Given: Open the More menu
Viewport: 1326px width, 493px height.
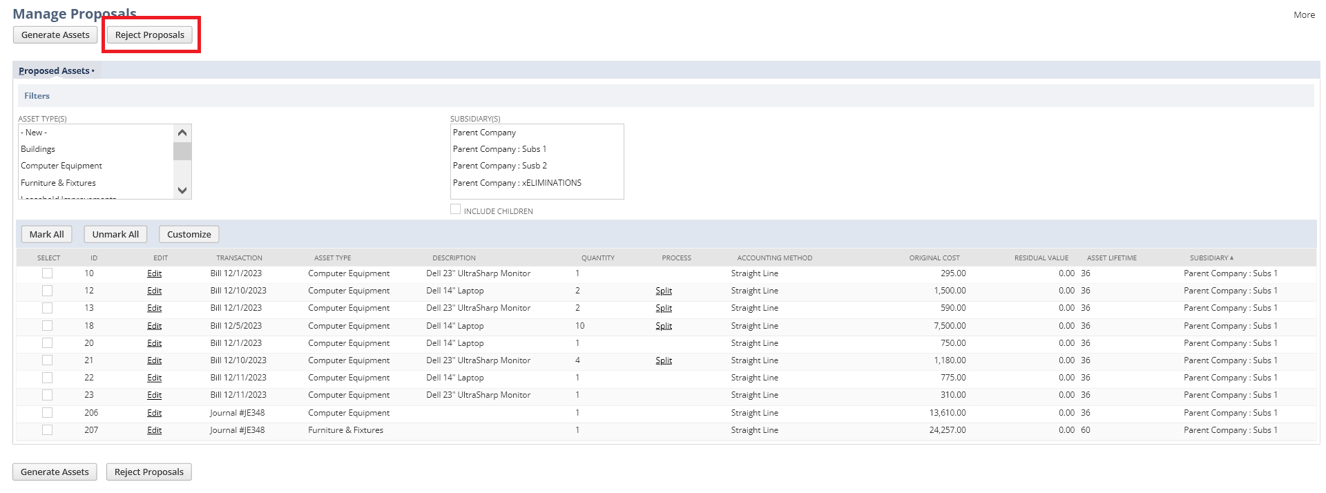Looking at the screenshot, I should (x=1304, y=14).
